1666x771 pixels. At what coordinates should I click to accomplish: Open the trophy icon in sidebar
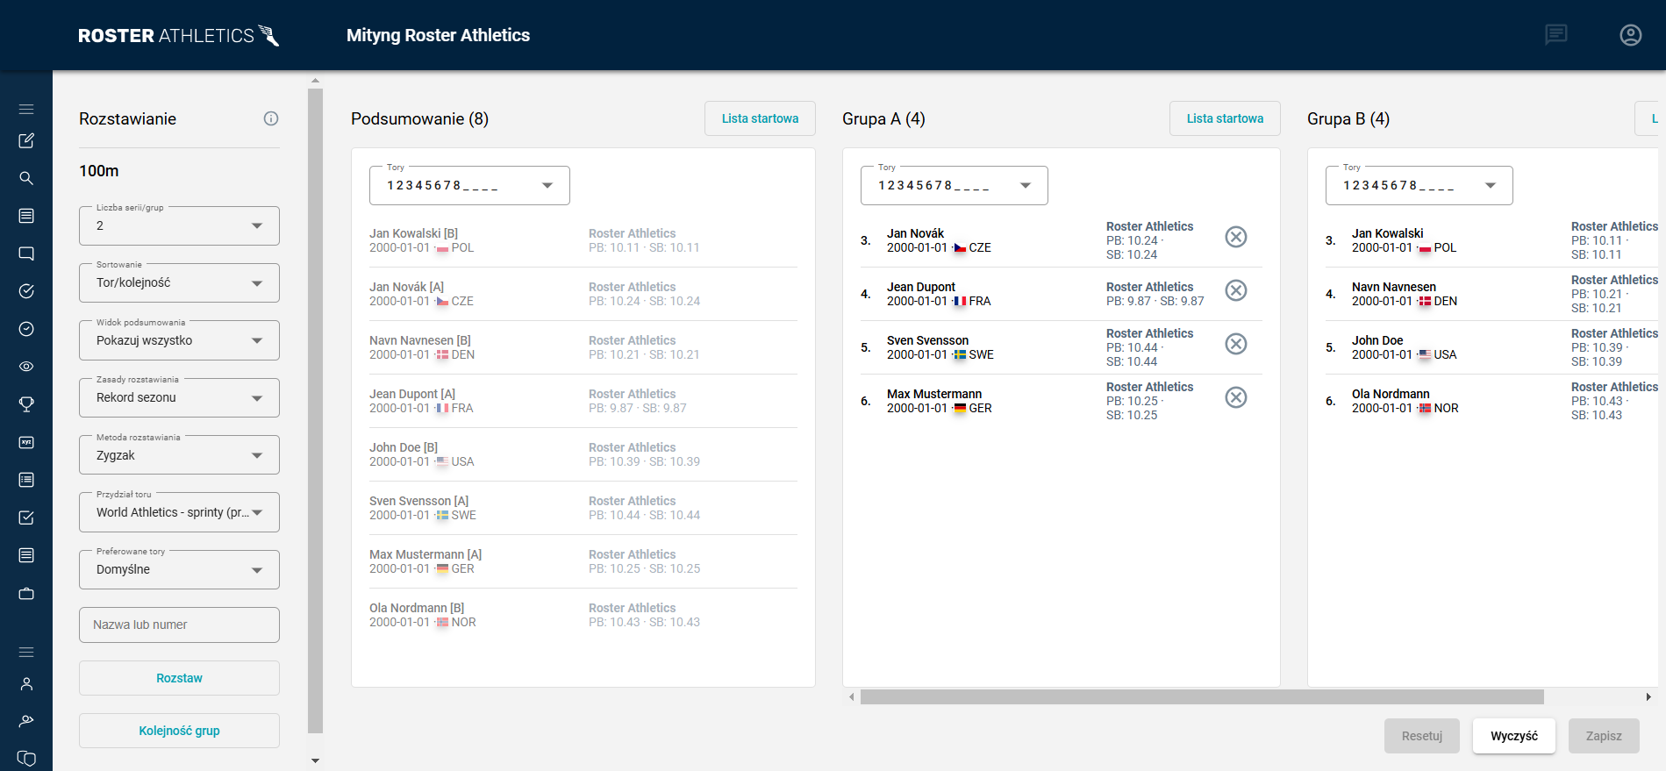point(26,404)
